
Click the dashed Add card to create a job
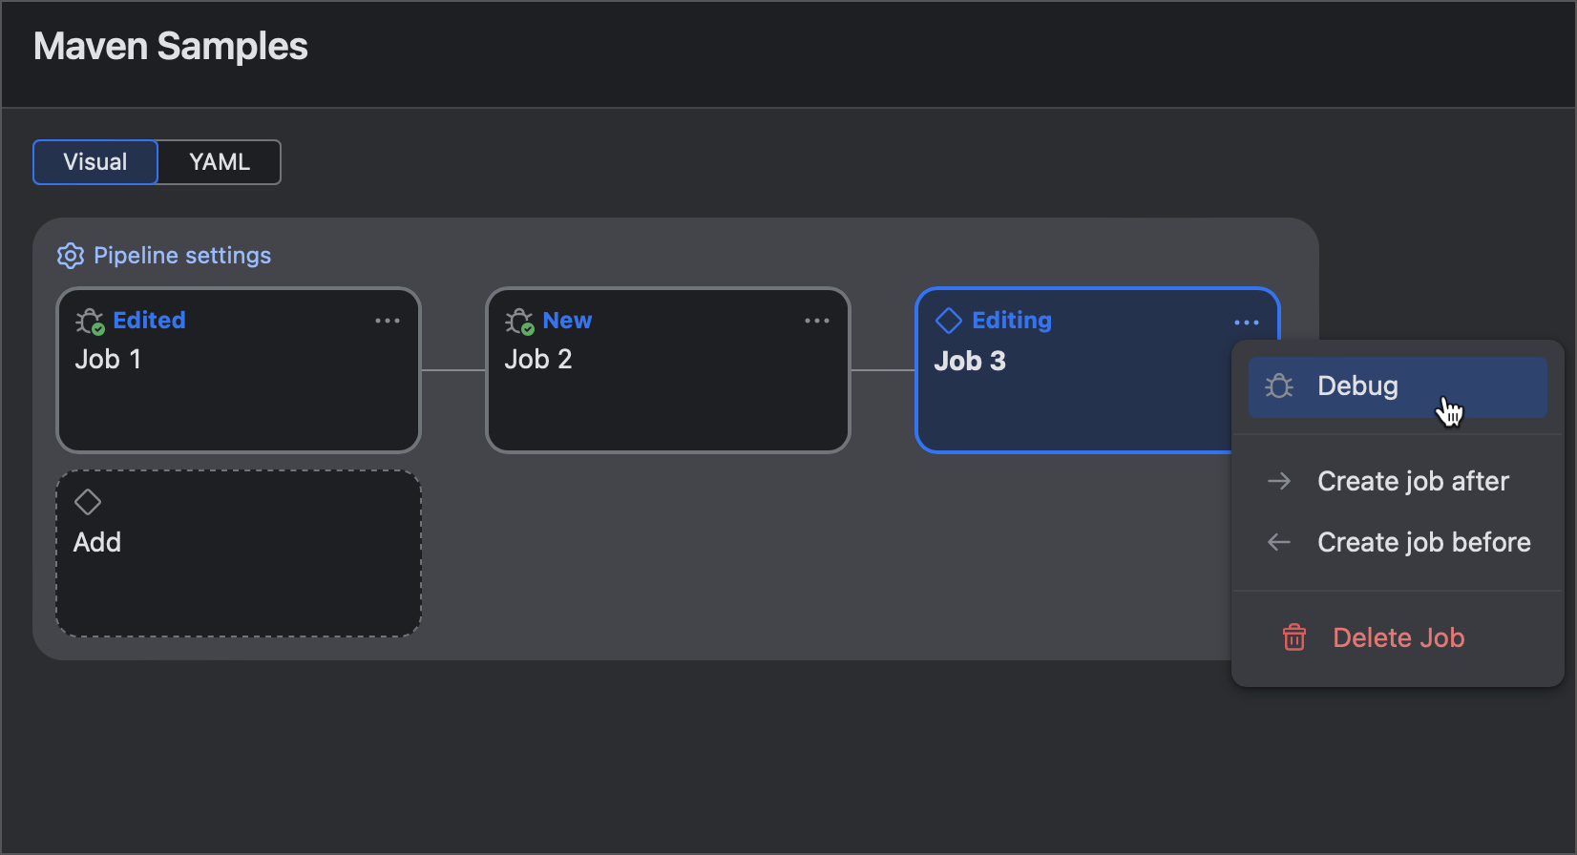pos(238,553)
